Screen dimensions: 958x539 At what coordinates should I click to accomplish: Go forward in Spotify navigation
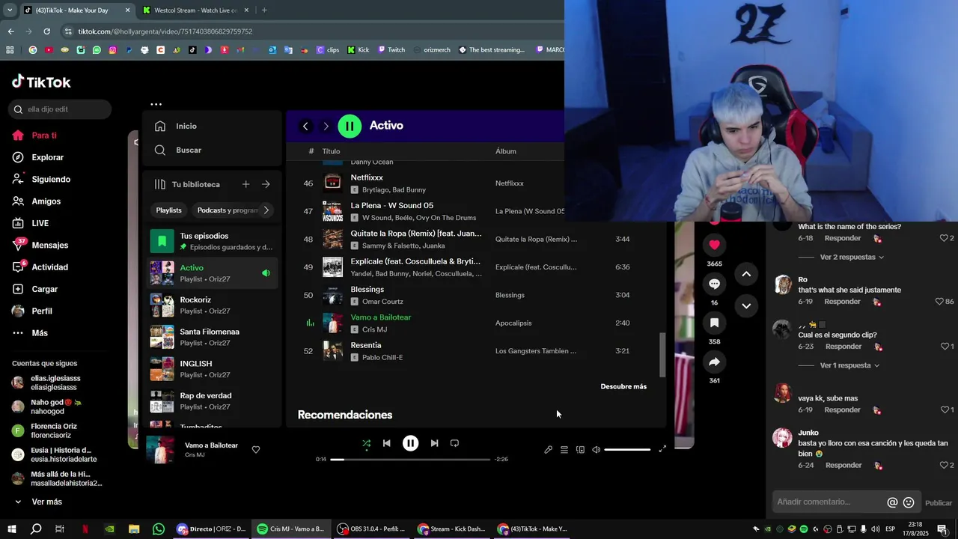[326, 126]
